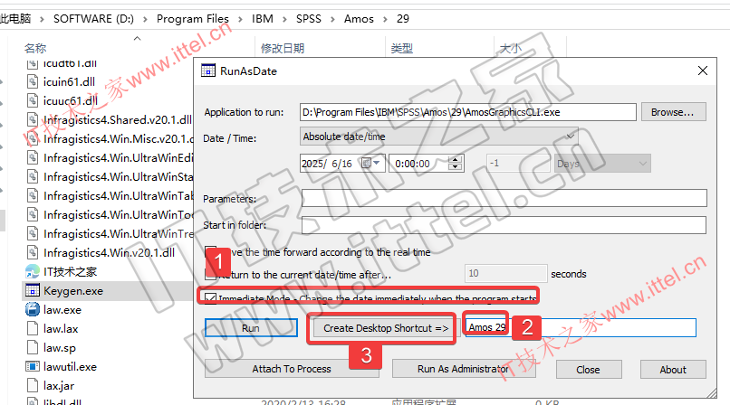730x405 pixels.
Task: Click the Infragistics4.Win.UltraWinTre file icon
Action: pos(32,233)
